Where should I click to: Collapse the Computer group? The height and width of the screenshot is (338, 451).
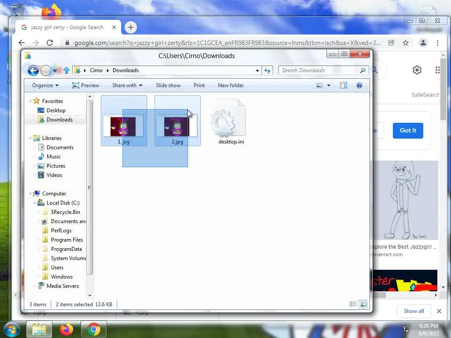click(30, 194)
